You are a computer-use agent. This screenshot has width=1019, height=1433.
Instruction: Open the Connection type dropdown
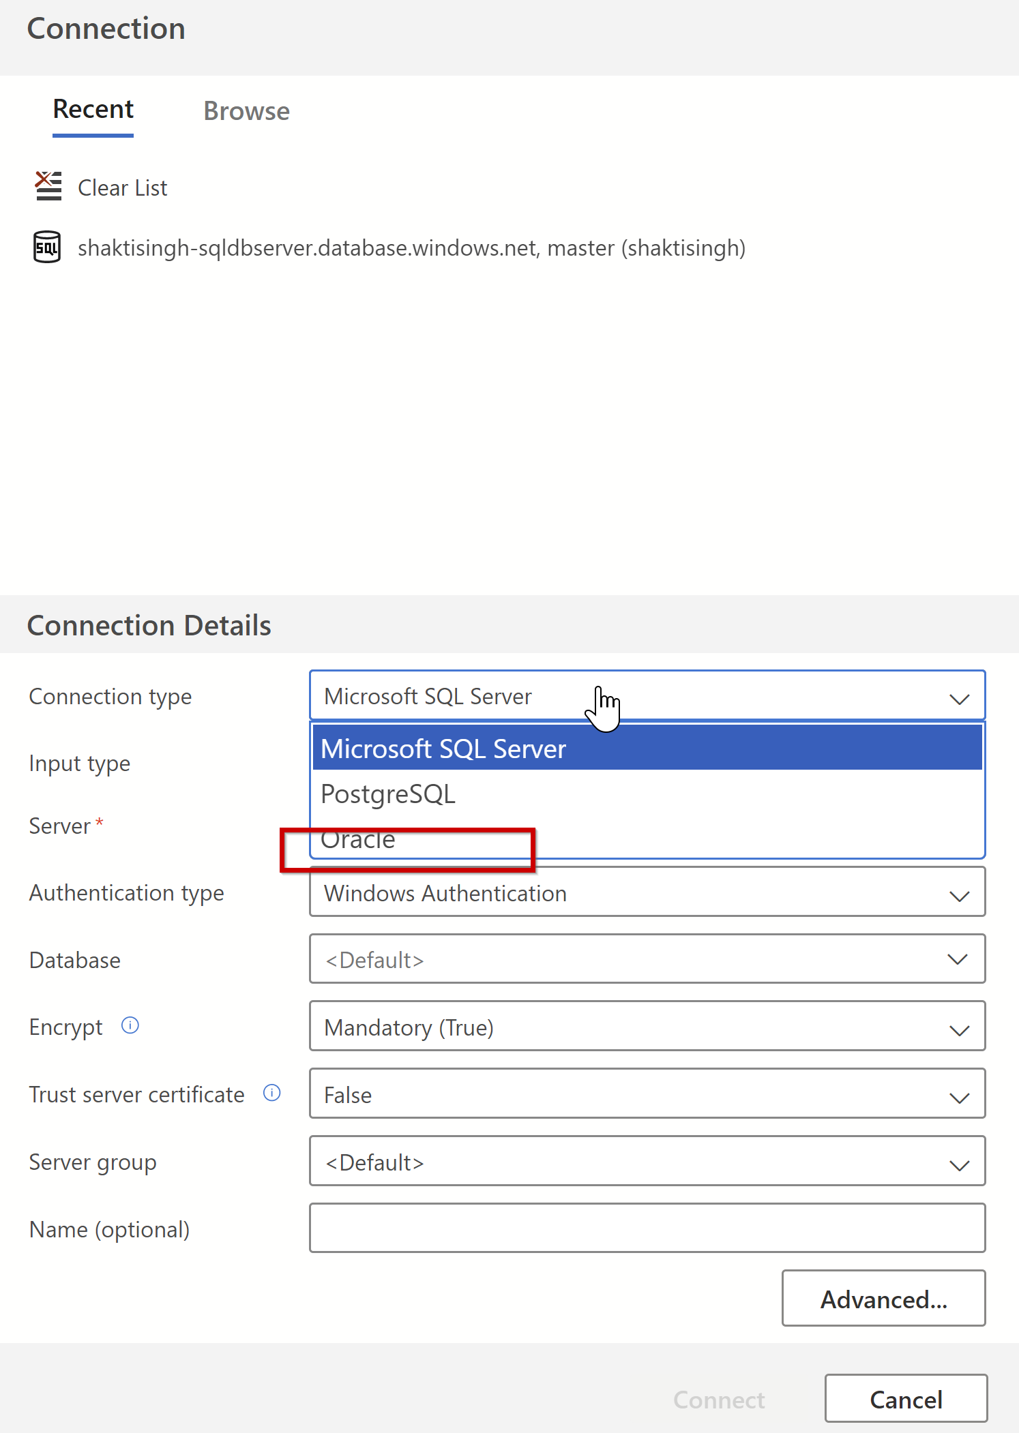(647, 696)
